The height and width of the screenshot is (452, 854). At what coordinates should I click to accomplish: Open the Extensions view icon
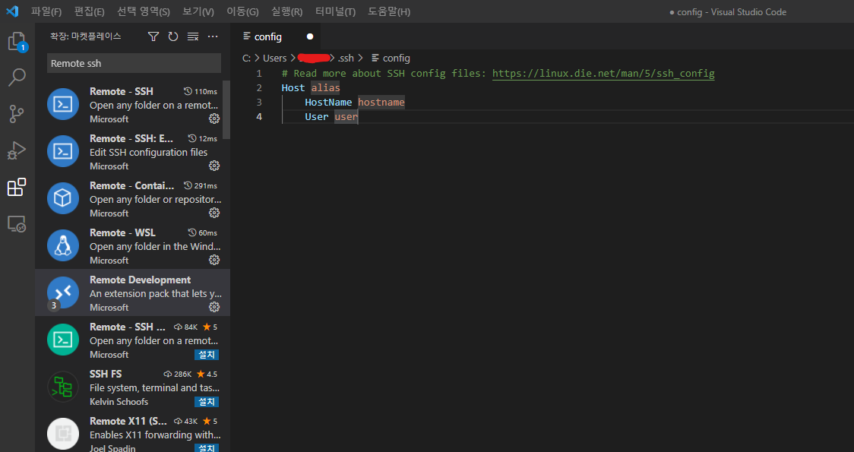click(17, 187)
